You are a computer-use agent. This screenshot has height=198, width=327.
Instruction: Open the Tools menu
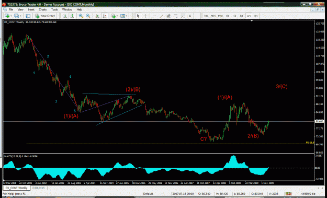click(x=54, y=9)
